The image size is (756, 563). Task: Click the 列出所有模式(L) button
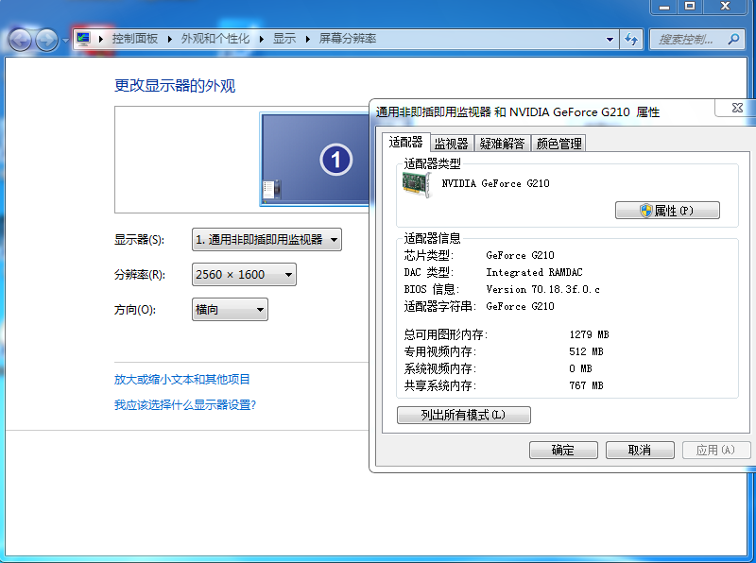point(463,415)
